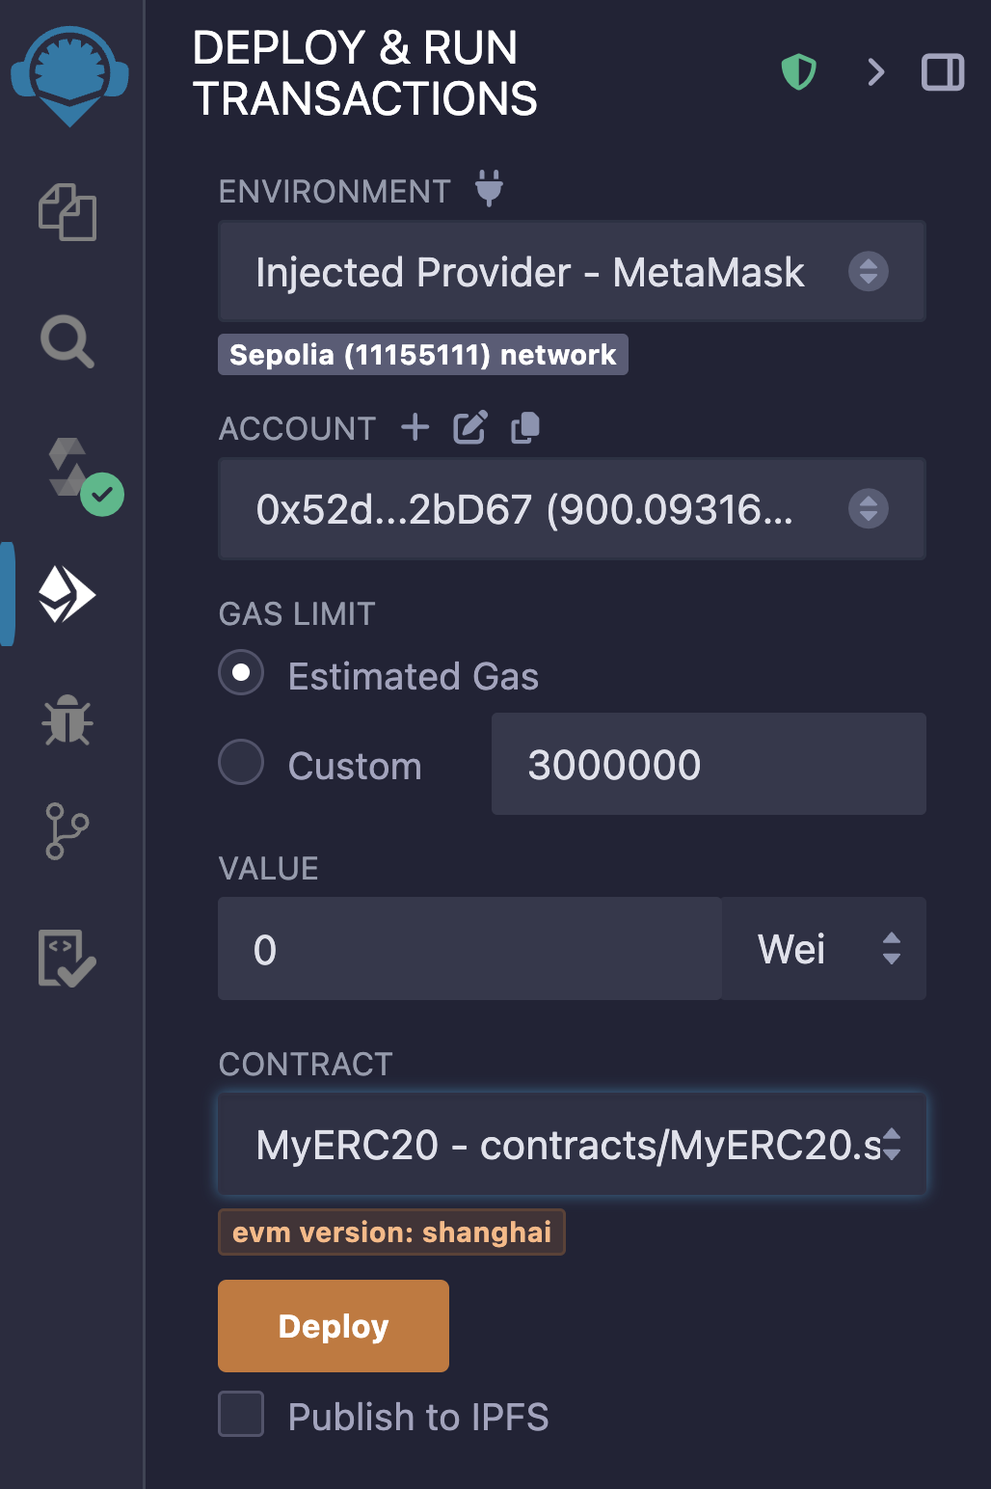Toggle the side panel layout icon
Screen dimensions: 991x1489
(943, 72)
